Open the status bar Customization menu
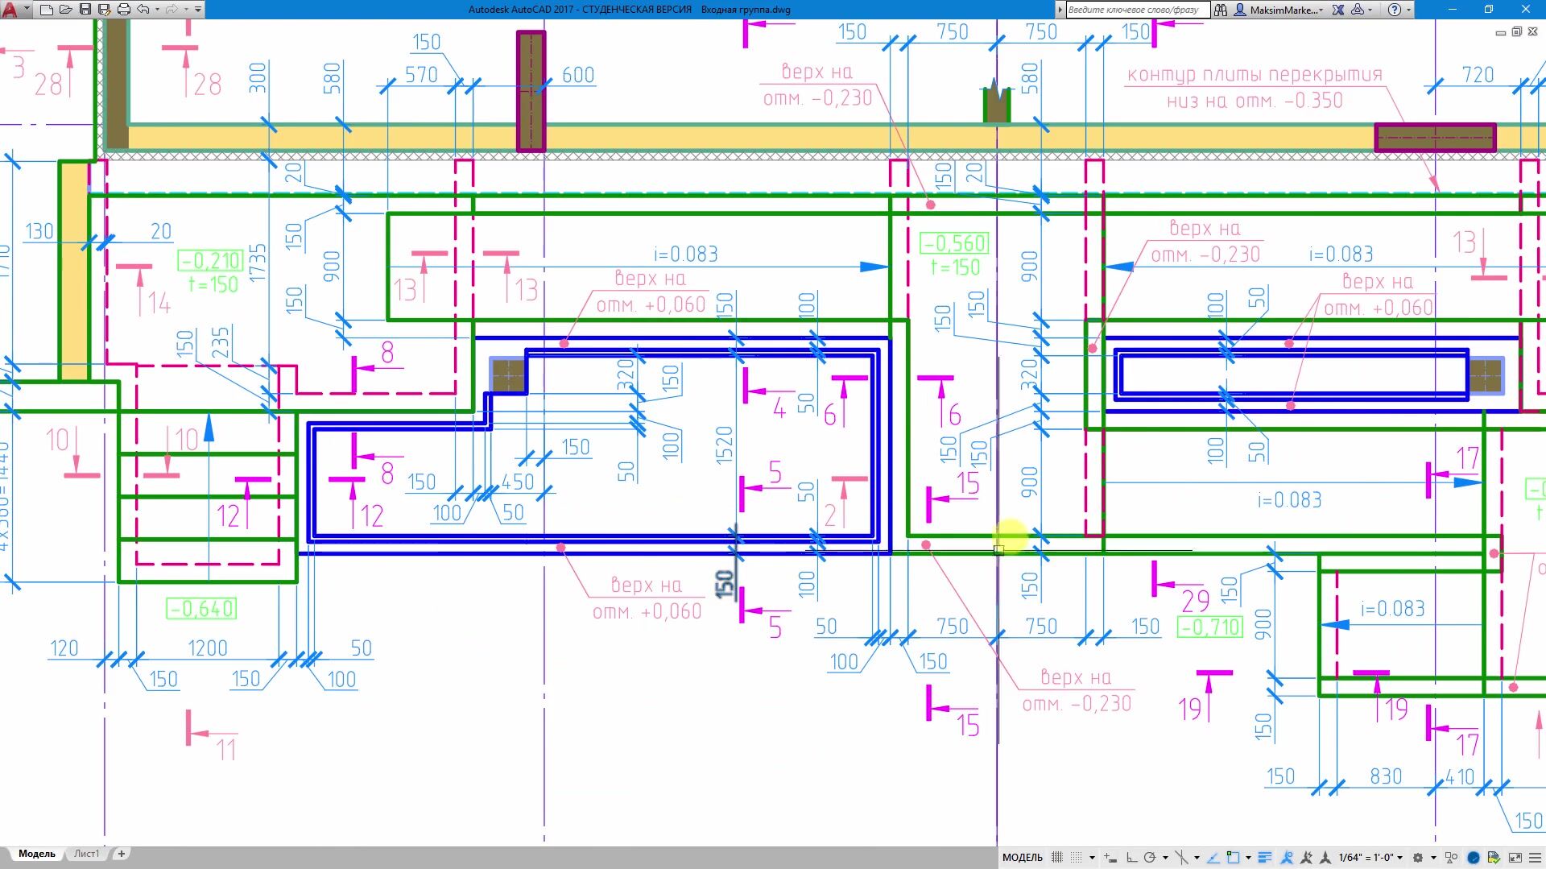 (x=1535, y=858)
